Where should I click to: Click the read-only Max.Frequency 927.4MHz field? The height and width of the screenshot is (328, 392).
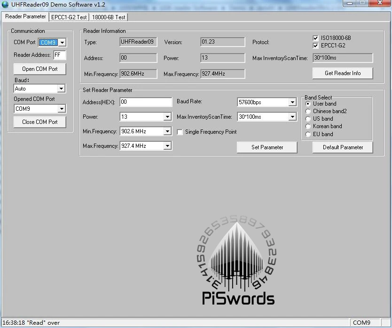222,74
